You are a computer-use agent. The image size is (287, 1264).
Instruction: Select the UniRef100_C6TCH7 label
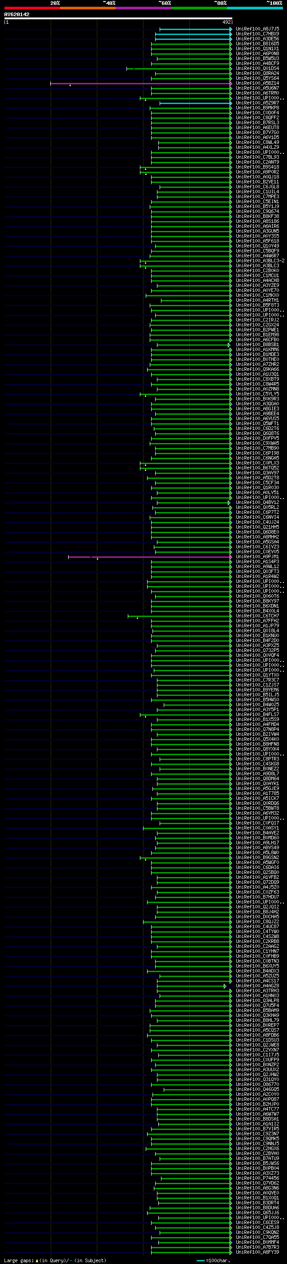coord(257,616)
